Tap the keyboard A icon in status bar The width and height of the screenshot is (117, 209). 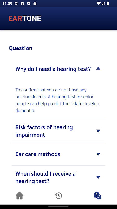(22, 3)
